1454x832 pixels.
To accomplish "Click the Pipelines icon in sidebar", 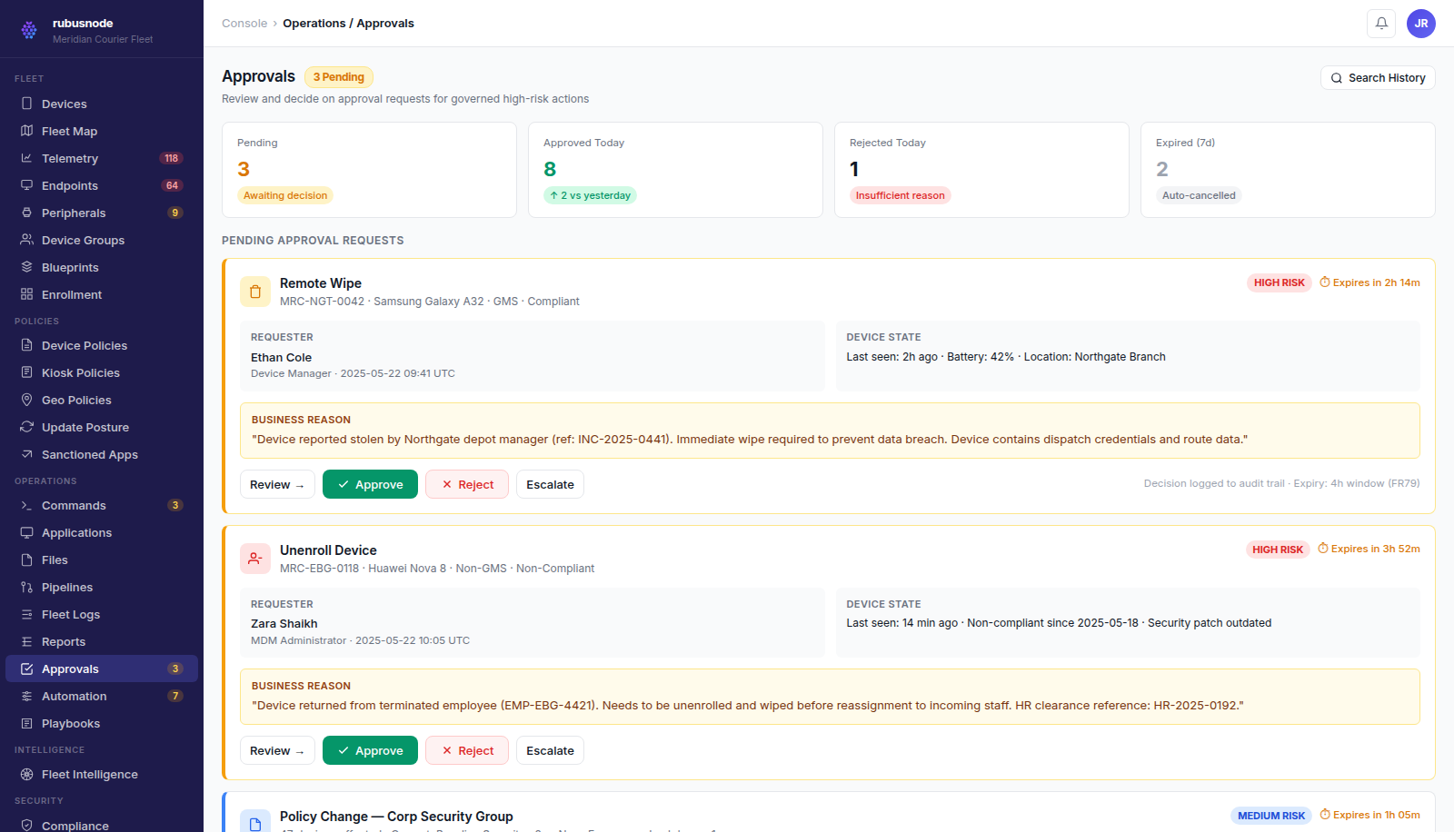I will click(x=26, y=587).
